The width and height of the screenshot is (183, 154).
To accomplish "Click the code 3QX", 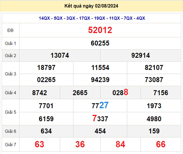I will pyautogui.click(x=71, y=18).
